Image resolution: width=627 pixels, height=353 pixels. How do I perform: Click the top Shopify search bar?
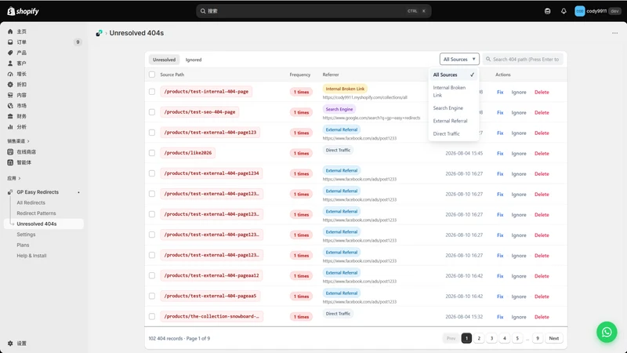click(313, 11)
